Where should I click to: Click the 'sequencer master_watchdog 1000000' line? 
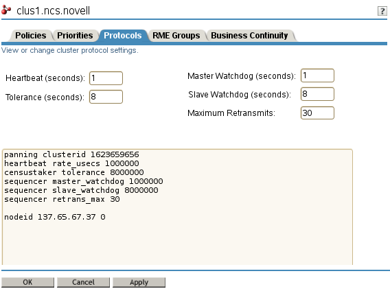84,181
